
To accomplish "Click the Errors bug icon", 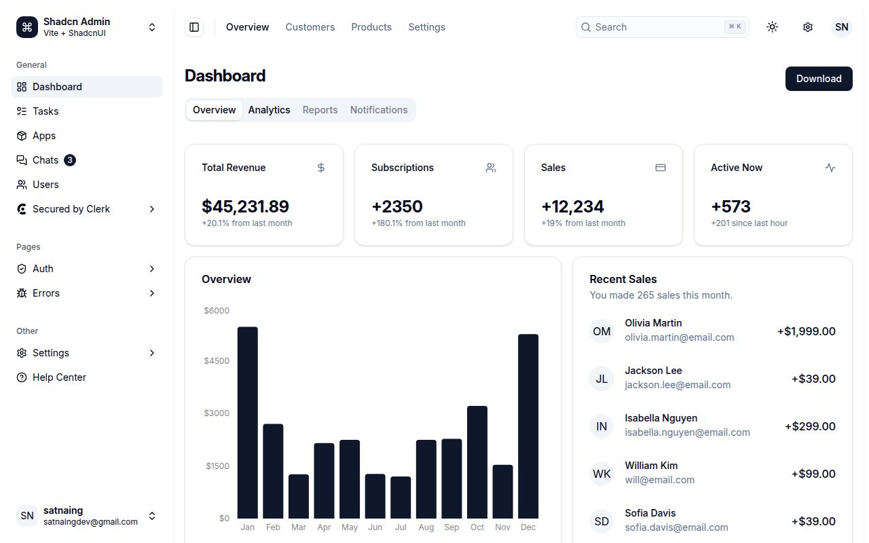I will click(x=22, y=293).
